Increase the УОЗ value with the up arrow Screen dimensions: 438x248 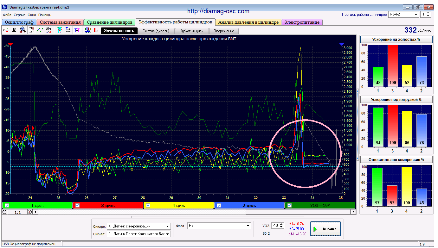tap(281, 224)
